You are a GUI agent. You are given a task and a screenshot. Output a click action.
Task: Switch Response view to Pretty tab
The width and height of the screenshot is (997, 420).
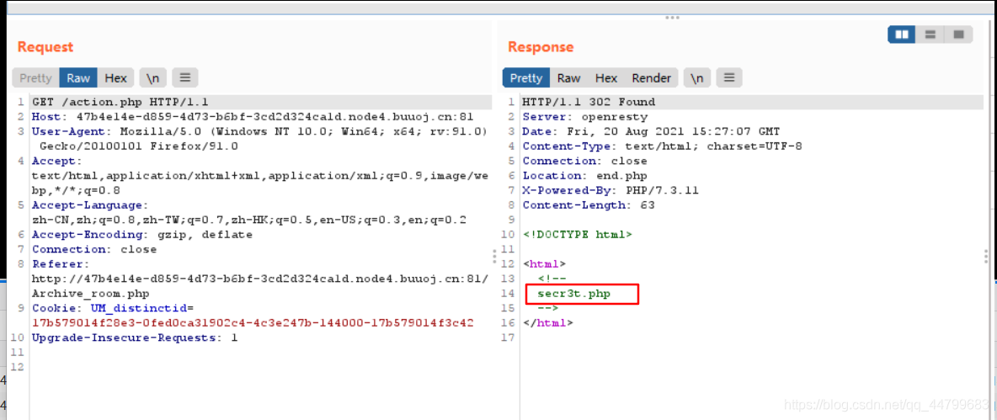click(x=526, y=77)
